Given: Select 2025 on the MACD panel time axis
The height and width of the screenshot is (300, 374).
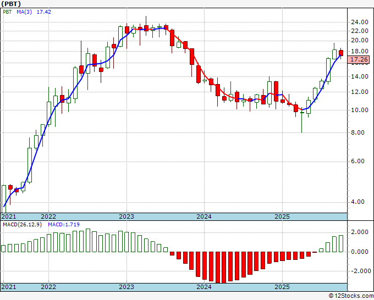Looking at the screenshot, I should 282,287.
